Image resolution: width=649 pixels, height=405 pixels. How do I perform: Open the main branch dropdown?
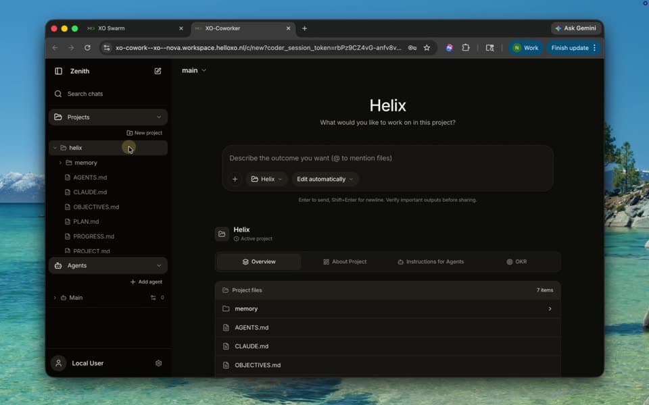coord(194,71)
